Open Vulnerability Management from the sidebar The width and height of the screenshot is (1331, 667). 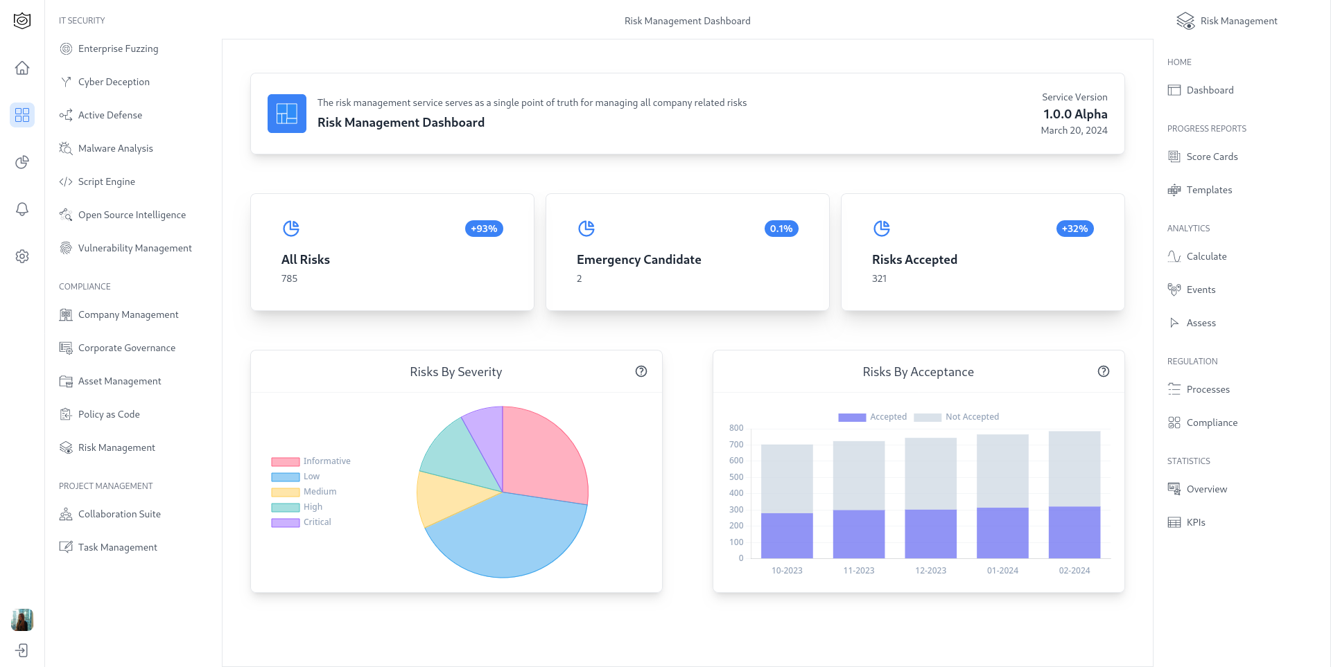point(134,247)
